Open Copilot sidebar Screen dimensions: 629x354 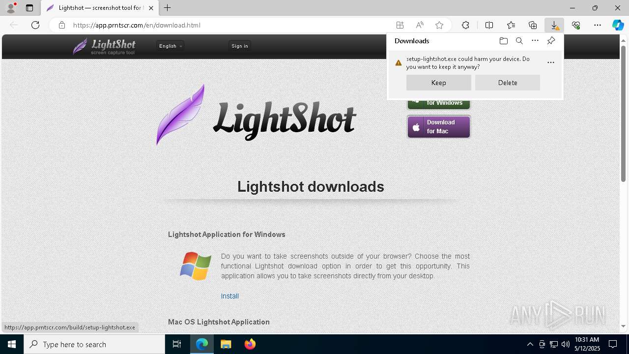tap(618, 25)
